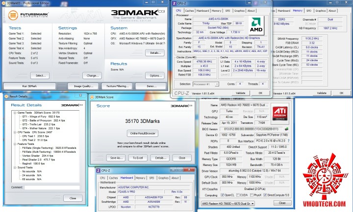353x212 pixels.
Task: Click the Online ResultBrowser button
Action: point(143,133)
